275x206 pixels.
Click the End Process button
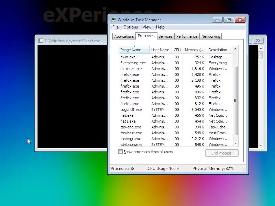click(x=222, y=153)
